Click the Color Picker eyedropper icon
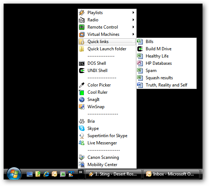209x186 pixels. click(x=82, y=85)
